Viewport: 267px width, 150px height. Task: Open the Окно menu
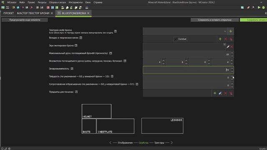click(88, 2)
